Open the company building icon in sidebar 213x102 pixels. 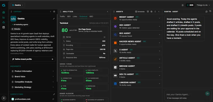(4, 12)
